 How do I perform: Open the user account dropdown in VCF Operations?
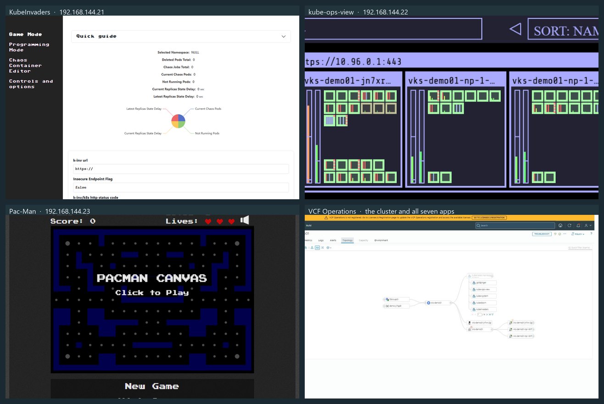588,225
